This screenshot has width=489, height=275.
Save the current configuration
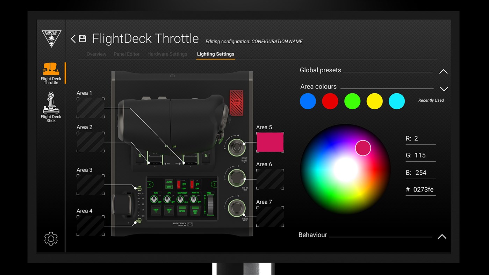82,38
